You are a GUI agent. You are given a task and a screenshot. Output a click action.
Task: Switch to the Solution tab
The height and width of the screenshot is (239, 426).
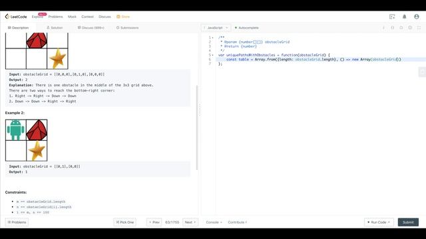pyautogui.click(x=55, y=28)
